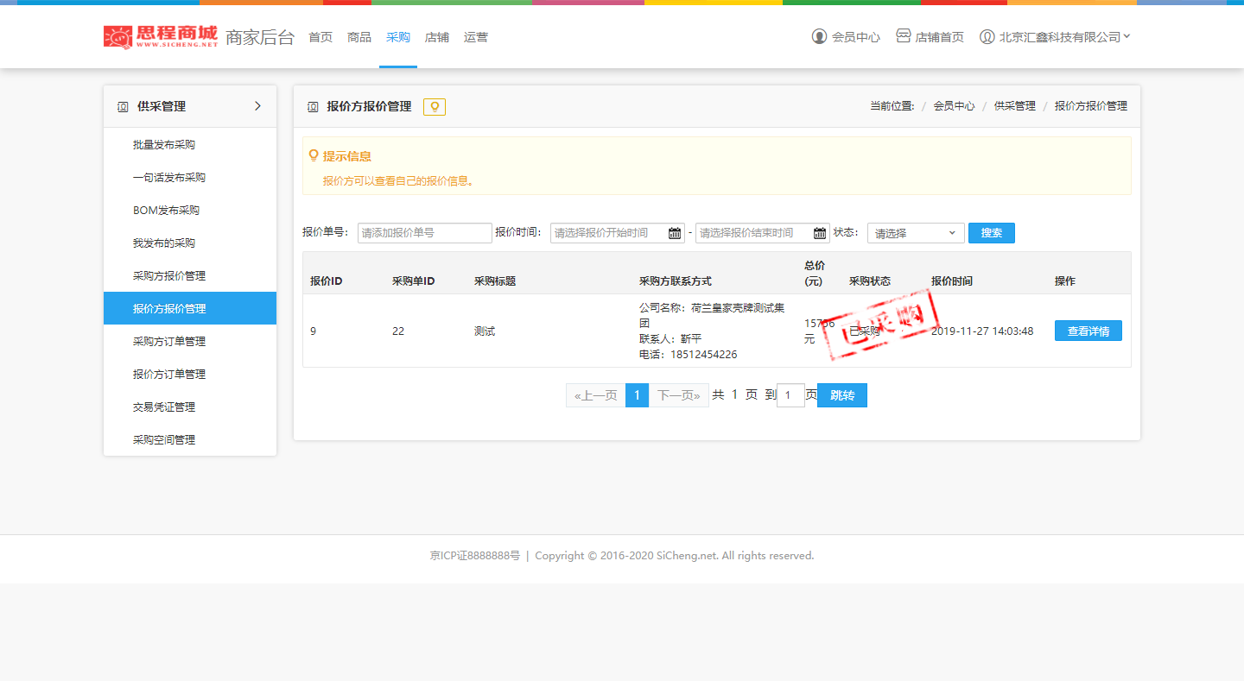1244x681 pixels.
Task: Open 批量发布采购 in sidebar
Action: tap(190, 145)
